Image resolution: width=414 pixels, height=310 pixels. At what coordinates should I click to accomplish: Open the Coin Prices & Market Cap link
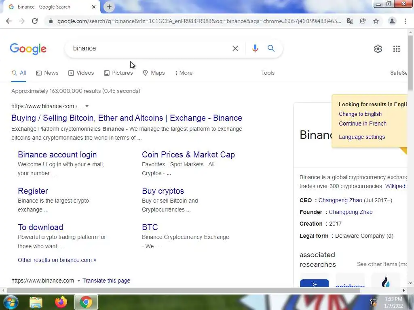pyautogui.click(x=188, y=155)
